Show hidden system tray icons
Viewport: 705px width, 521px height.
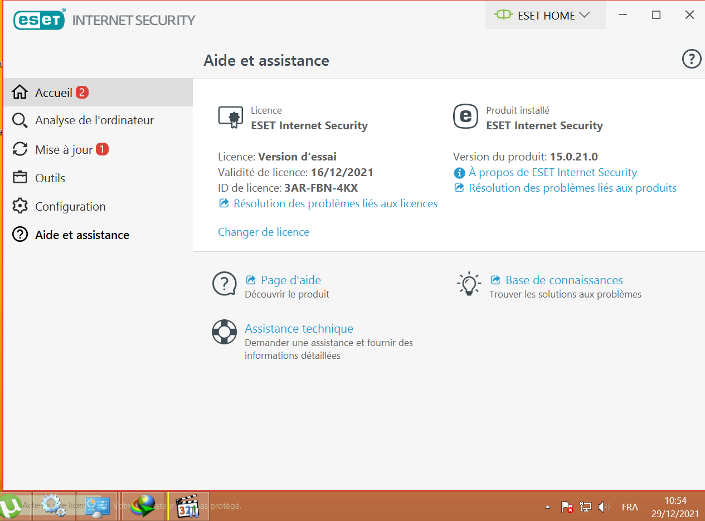(547, 507)
